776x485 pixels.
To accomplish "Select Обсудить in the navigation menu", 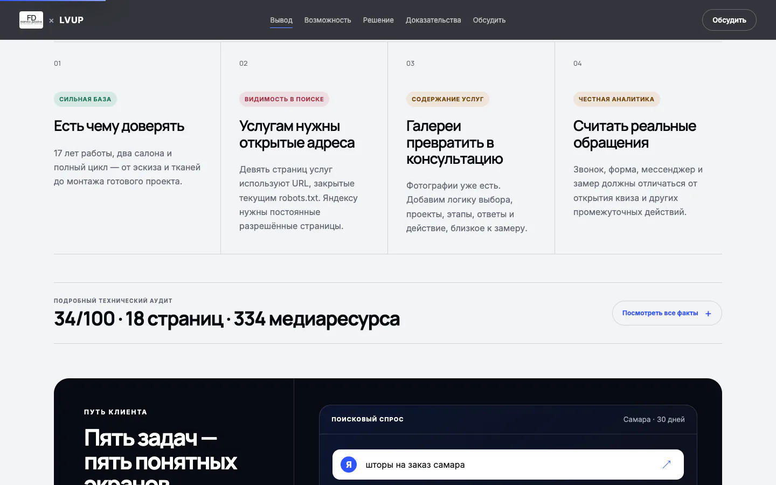I will [x=489, y=20].
